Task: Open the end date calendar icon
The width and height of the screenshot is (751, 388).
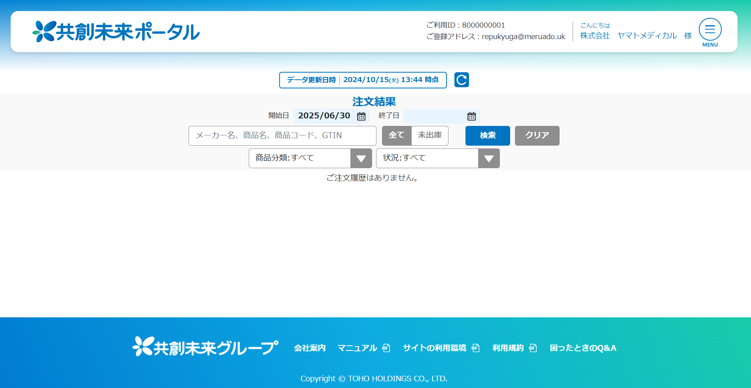Action: 471,116
